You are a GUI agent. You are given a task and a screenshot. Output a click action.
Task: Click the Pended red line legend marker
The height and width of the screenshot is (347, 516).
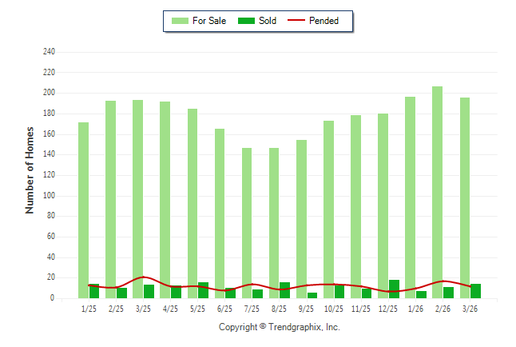[x=299, y=21]
